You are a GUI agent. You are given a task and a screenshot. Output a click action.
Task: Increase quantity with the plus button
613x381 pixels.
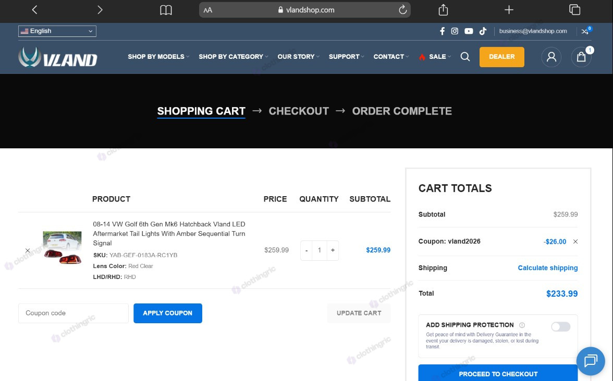point(333,250)
